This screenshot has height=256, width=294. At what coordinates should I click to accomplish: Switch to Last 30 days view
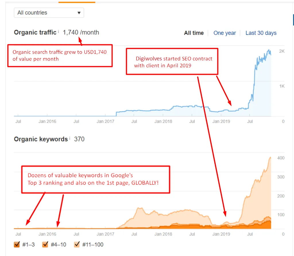coord(261,33)
